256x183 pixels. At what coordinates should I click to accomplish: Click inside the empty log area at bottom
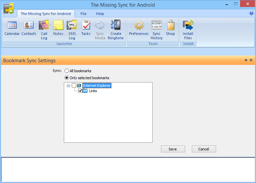[128, 169]
